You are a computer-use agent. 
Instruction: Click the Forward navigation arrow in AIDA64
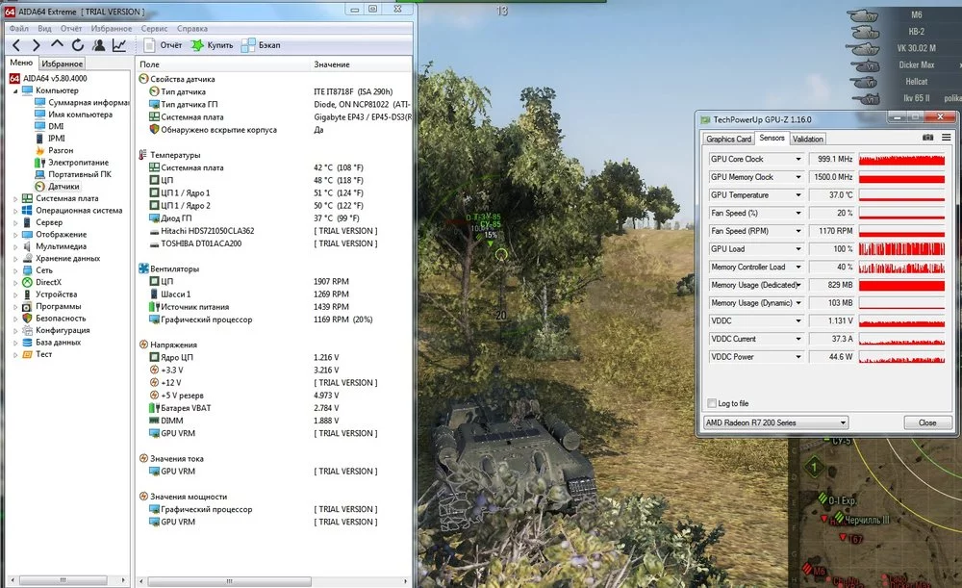pyautogui.click(x=37, y=45)
